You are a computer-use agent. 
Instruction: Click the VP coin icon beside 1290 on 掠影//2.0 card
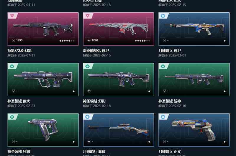click(14, 40)
